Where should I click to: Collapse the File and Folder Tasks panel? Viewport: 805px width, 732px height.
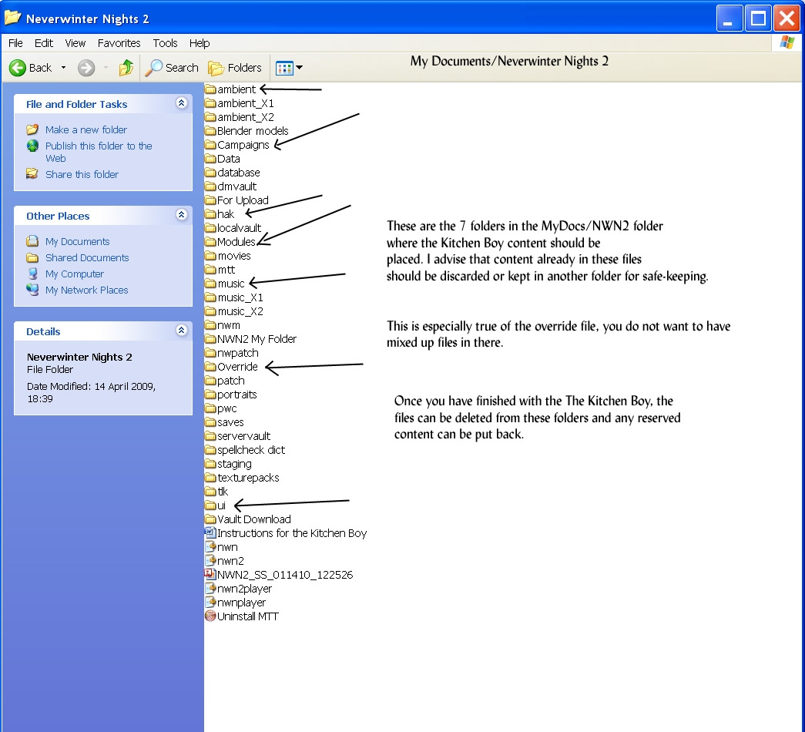coord(181,103)
